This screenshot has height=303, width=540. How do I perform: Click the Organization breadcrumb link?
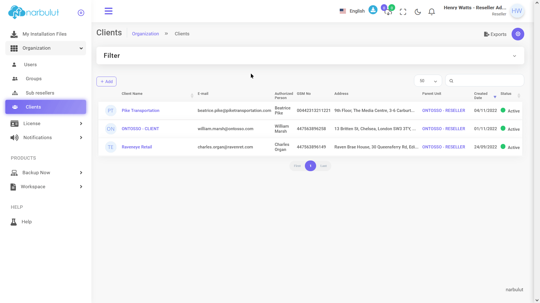(x=145, y=34)
